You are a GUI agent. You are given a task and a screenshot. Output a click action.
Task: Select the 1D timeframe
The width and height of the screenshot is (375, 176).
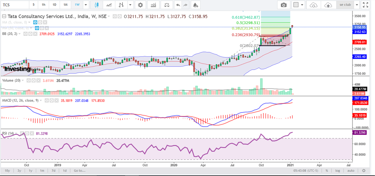(x=54, y=5)
